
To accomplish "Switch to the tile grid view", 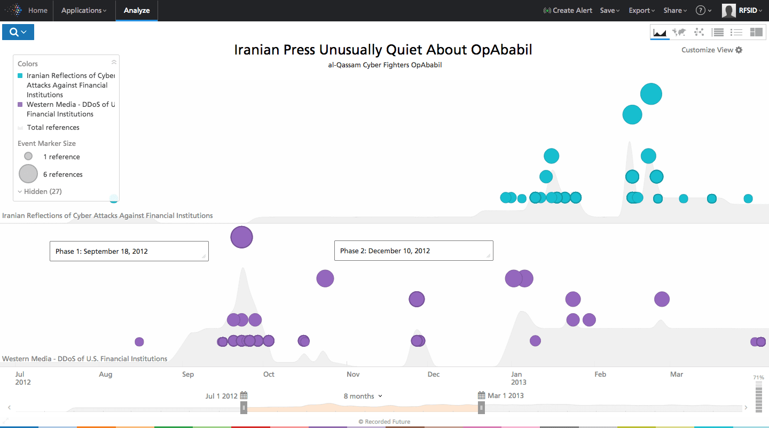I will pyautogui.click(x=756, y=32).
